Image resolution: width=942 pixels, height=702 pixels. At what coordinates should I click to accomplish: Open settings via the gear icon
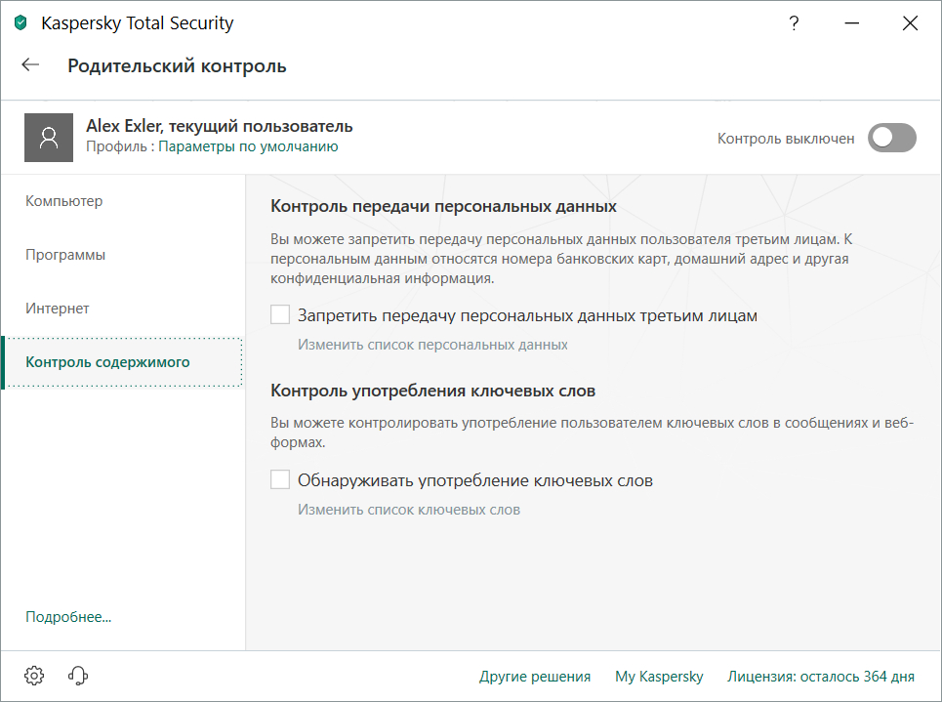(34, 676)
